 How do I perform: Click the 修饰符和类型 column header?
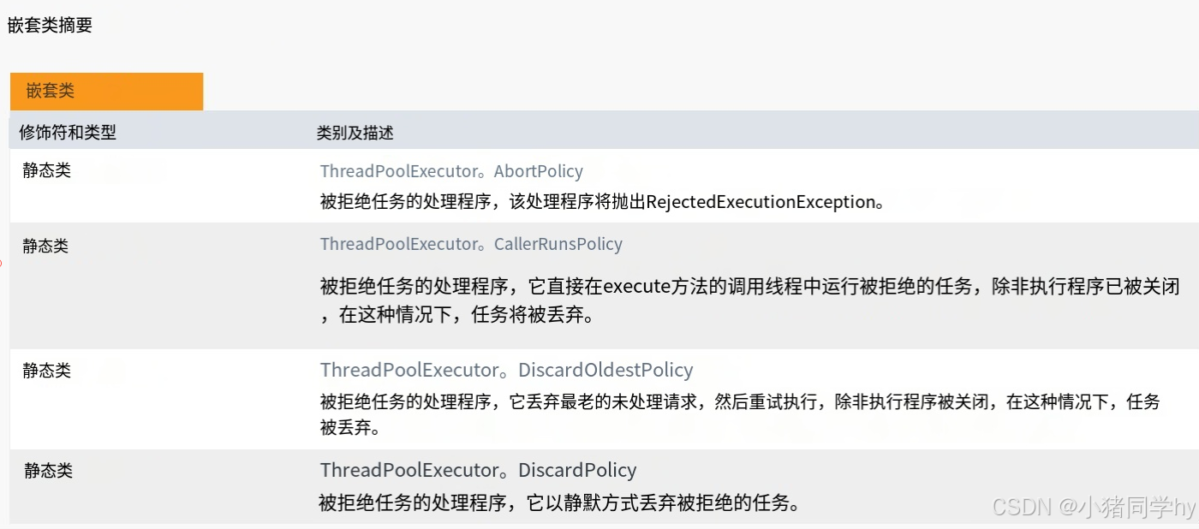tap(68, 133)
